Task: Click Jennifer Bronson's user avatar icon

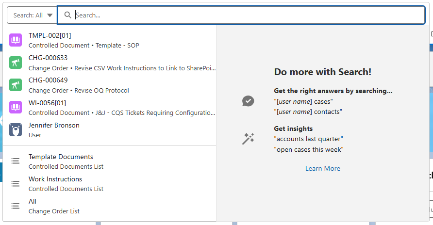Action: coord(16,129)
